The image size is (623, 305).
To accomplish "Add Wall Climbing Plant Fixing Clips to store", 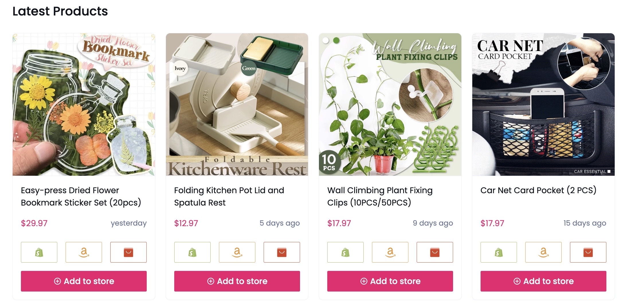I will 390,281.
